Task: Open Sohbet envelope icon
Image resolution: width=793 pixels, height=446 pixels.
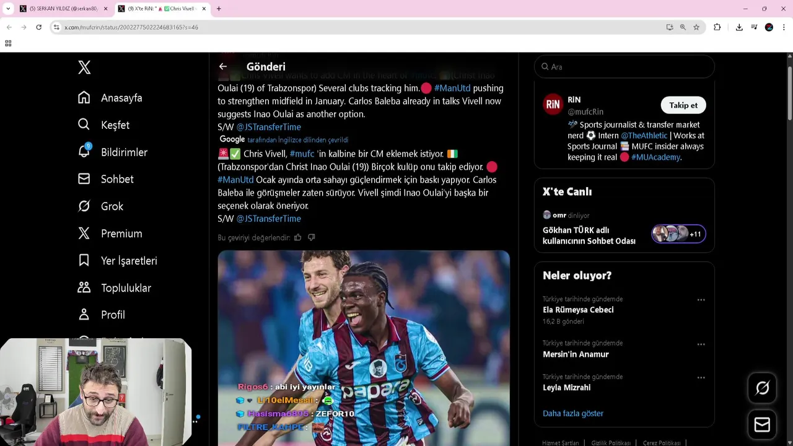Action: pos(84,179)
